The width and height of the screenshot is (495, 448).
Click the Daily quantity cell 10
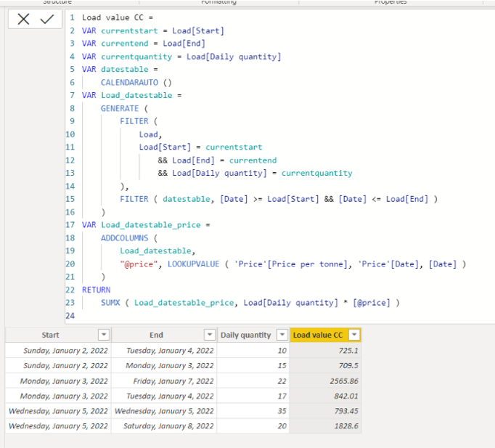pos(253,351)
